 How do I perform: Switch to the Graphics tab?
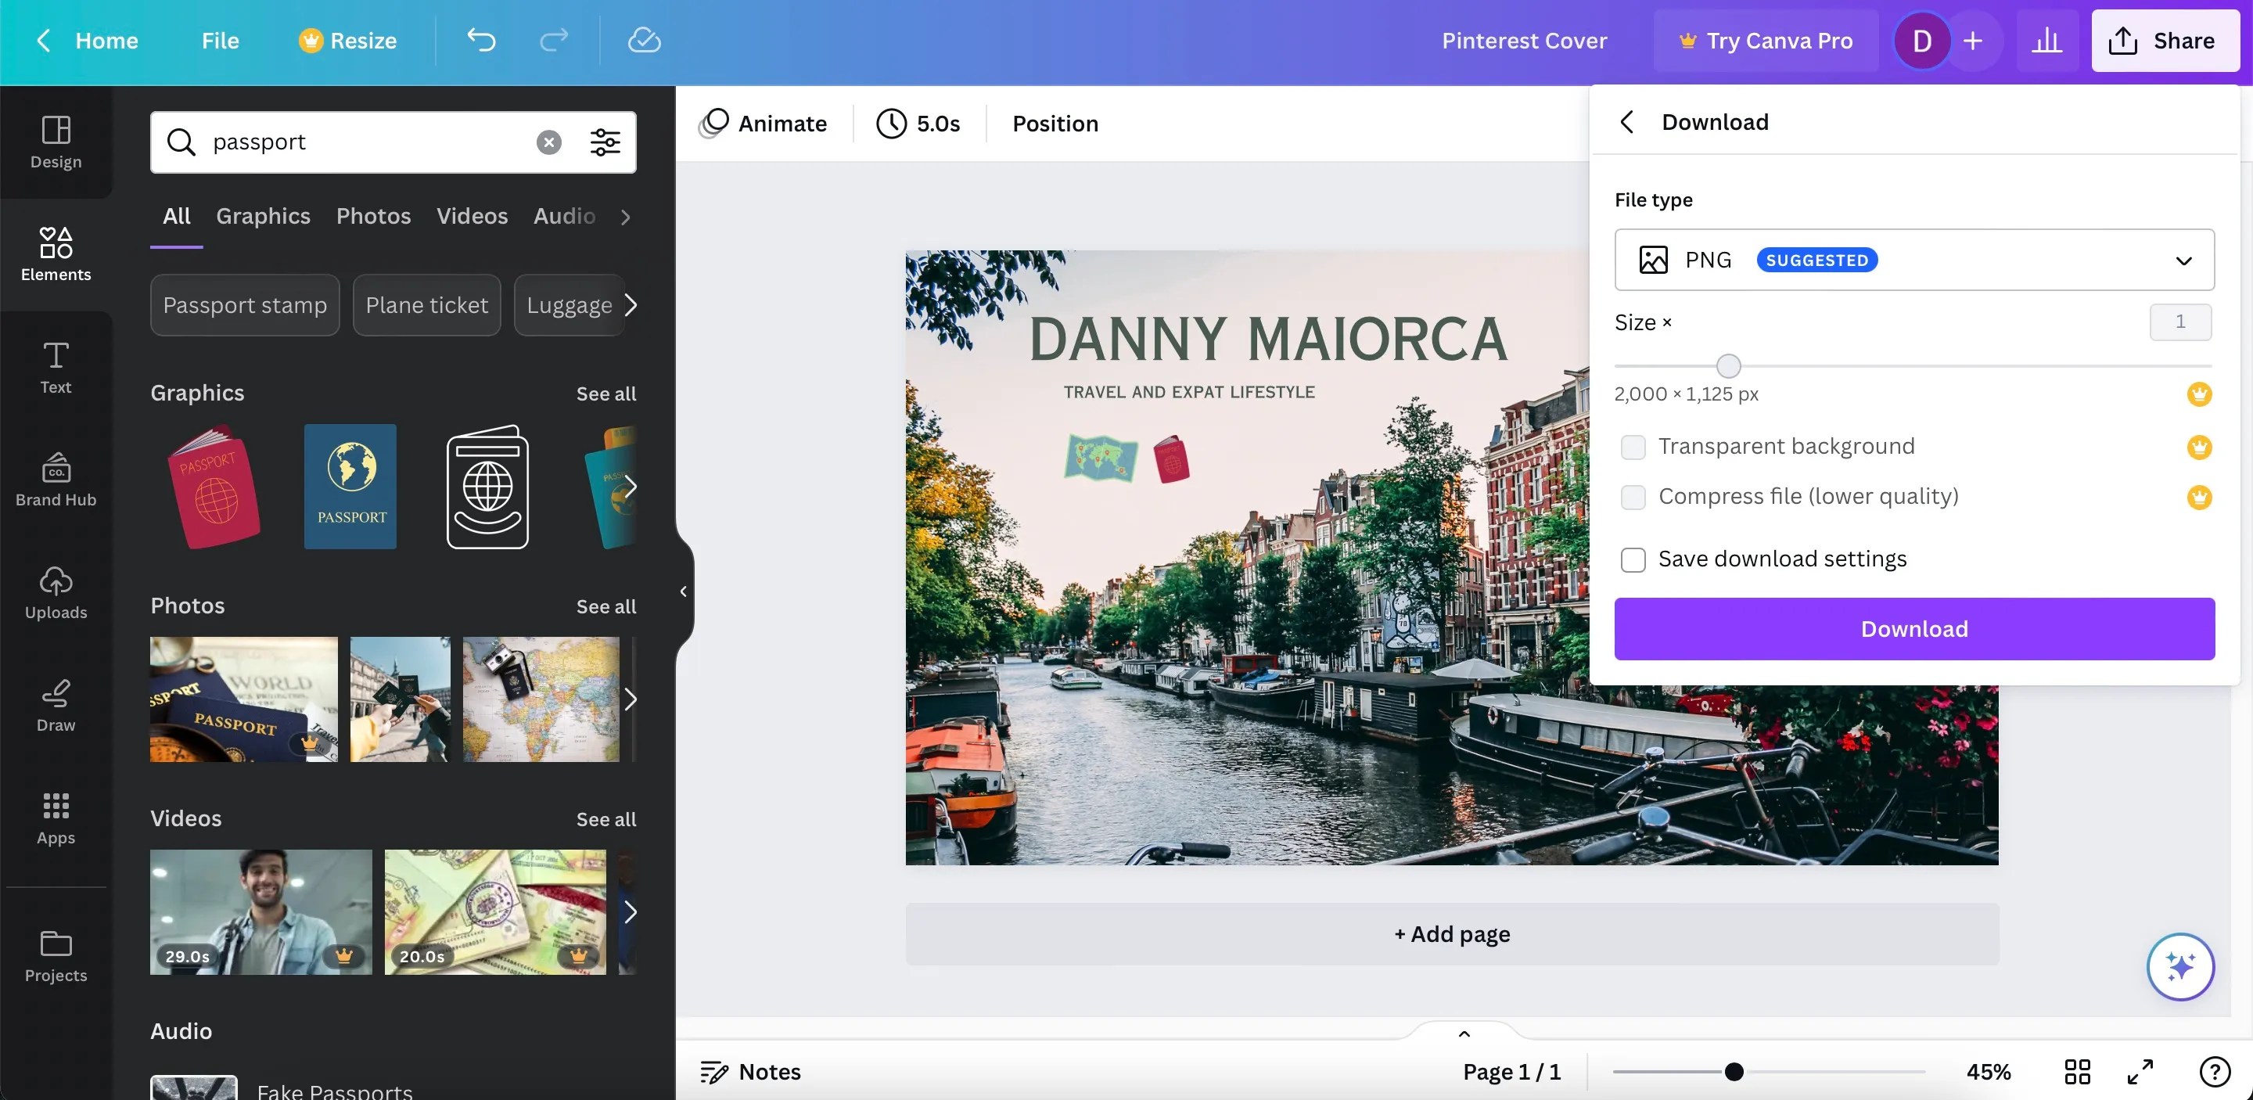point(264,216)
